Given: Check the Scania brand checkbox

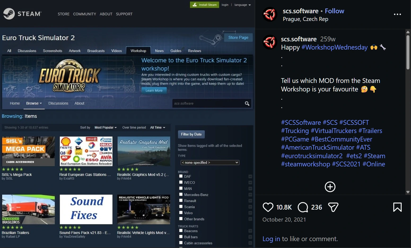Looking at the screenshot, I should pos(181,206).
